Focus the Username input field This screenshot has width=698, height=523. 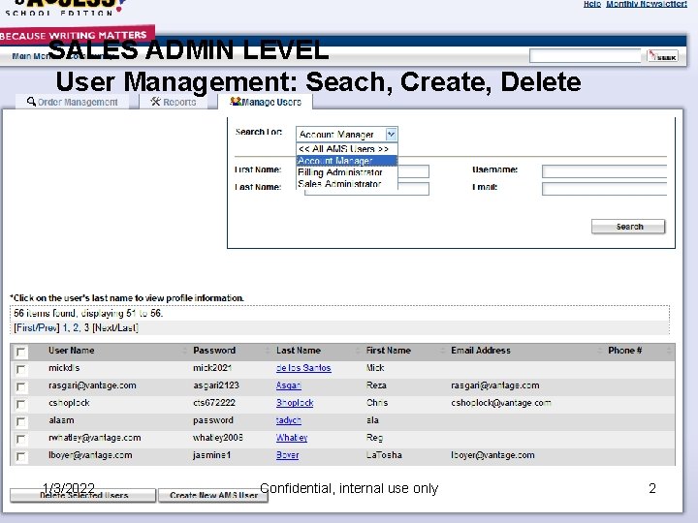click(x=604, y=171)
